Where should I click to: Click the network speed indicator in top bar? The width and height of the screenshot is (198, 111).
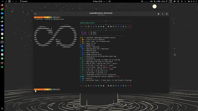170,1
